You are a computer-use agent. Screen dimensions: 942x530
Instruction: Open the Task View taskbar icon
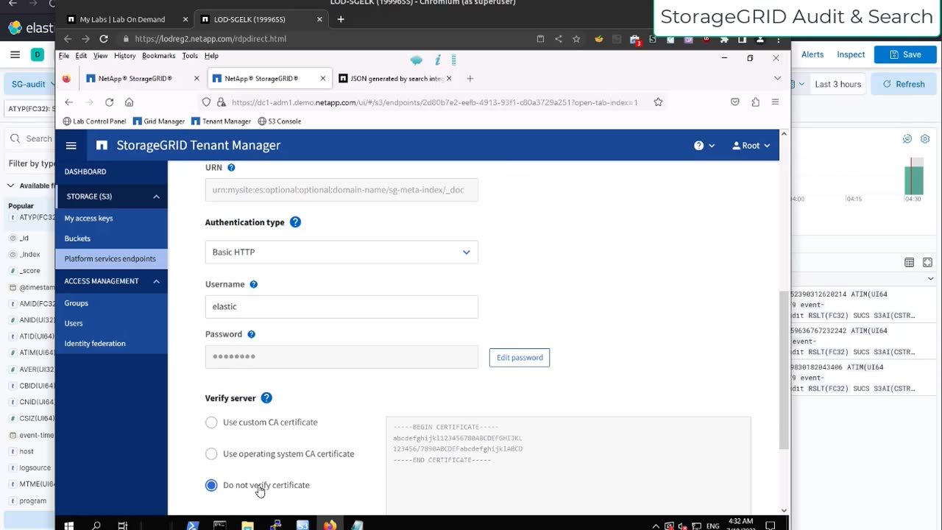123,526
